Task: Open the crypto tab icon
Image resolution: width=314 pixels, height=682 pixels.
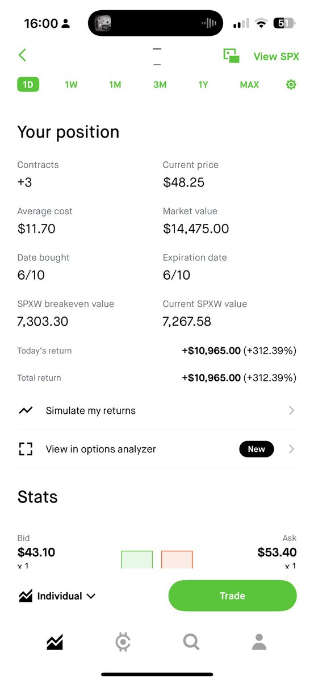Action: click(123, 643)
